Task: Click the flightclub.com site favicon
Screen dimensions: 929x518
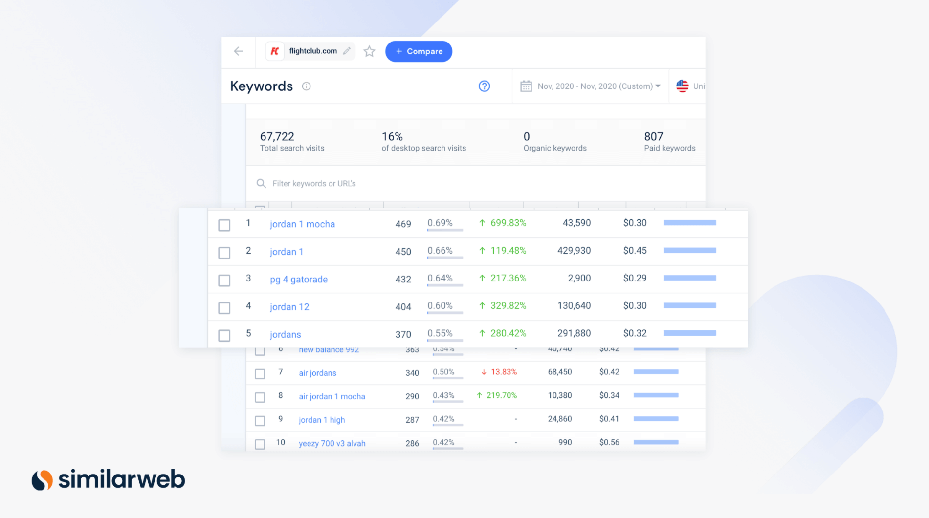Action: click(x=275, y=51)
